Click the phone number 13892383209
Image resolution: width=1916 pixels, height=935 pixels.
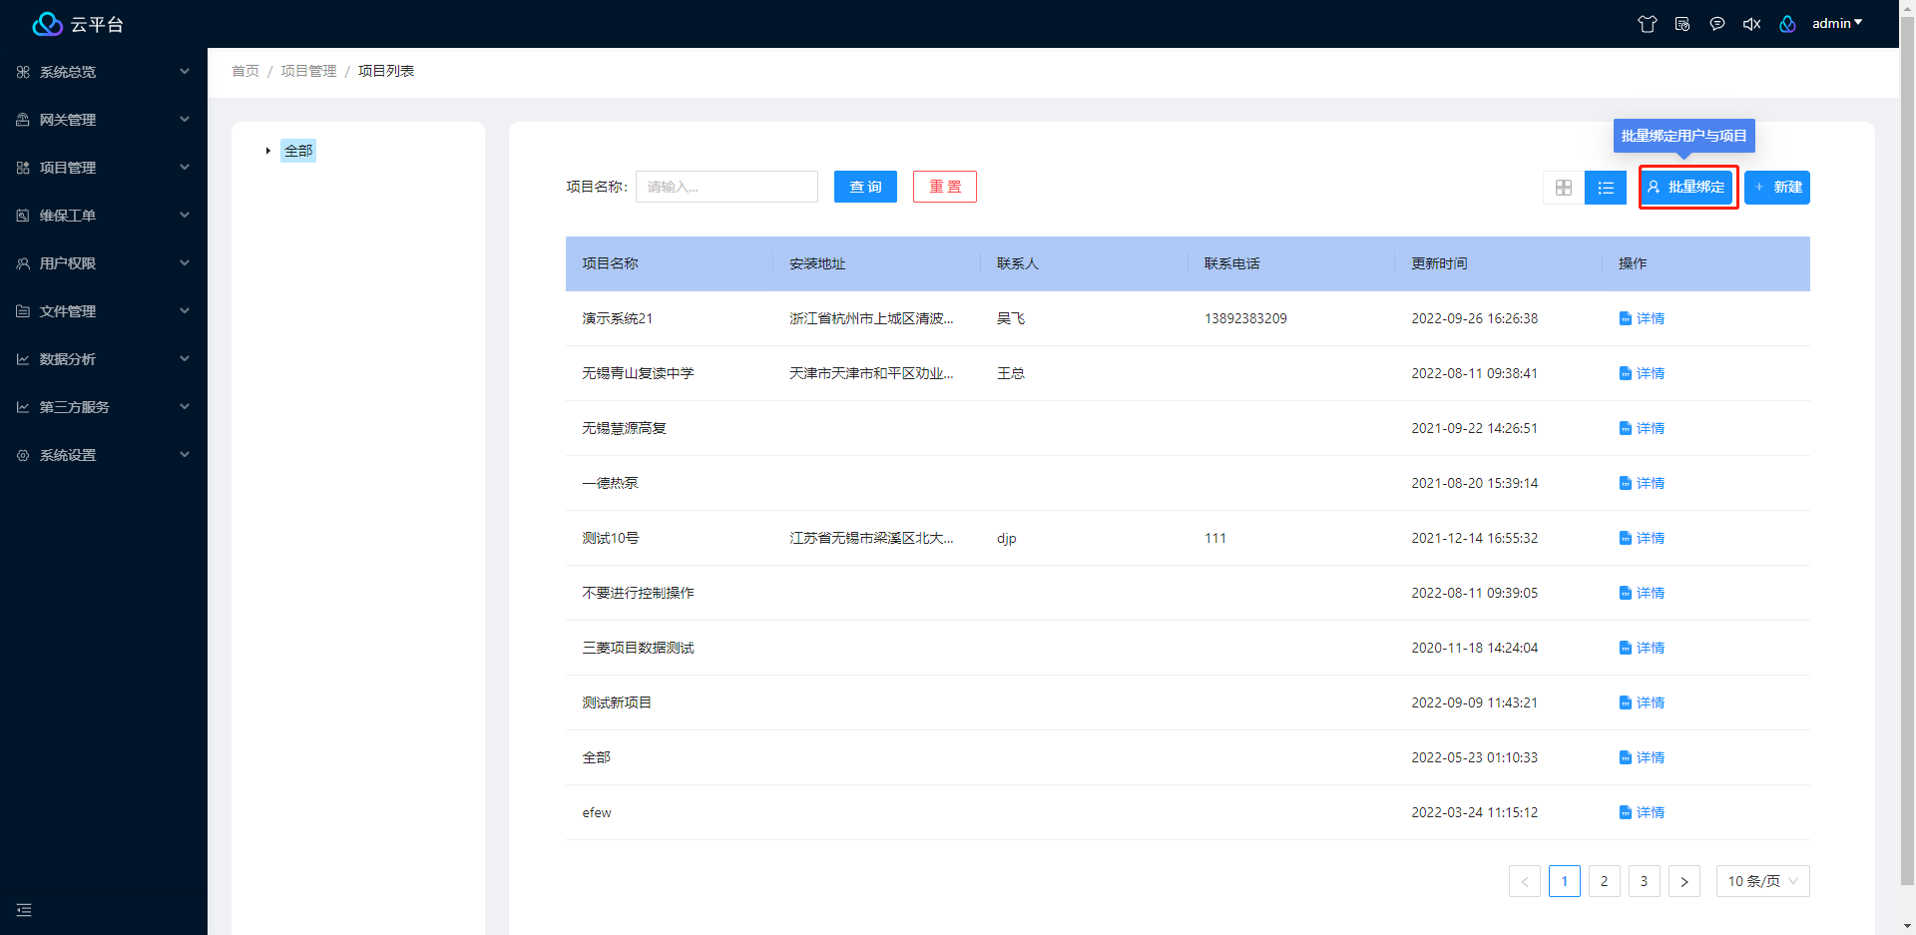coord(1245,318)
